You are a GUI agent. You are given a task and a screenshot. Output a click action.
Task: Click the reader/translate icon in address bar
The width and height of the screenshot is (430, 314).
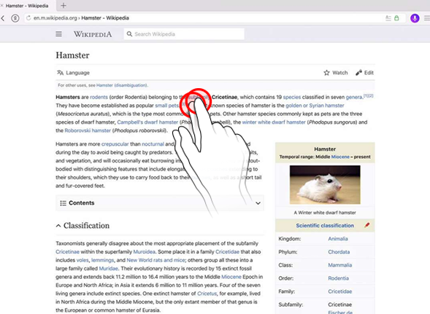[388, 18]
